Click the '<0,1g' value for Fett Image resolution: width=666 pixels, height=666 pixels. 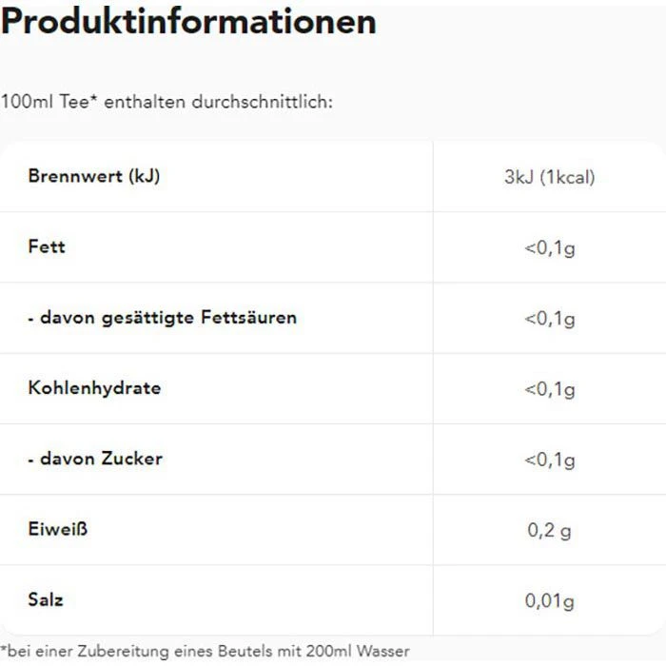point(549,248)
